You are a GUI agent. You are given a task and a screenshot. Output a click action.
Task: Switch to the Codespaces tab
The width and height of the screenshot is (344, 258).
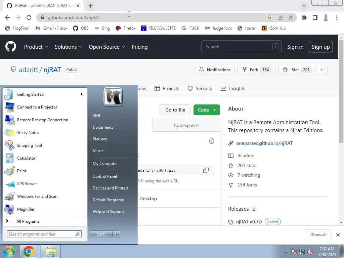(186, 125)
